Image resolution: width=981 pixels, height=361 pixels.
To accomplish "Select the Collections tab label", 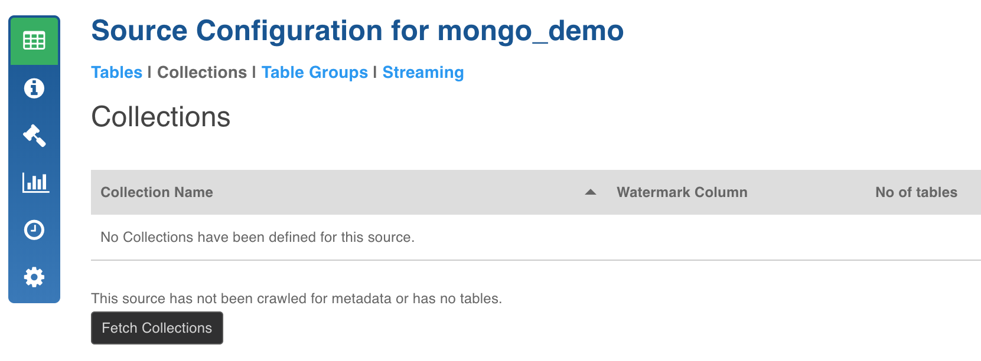I will [202, 73].
